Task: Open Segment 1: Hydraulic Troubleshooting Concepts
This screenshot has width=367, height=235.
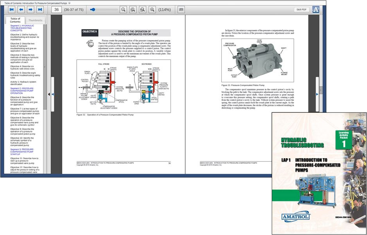Action: (22, 28)
